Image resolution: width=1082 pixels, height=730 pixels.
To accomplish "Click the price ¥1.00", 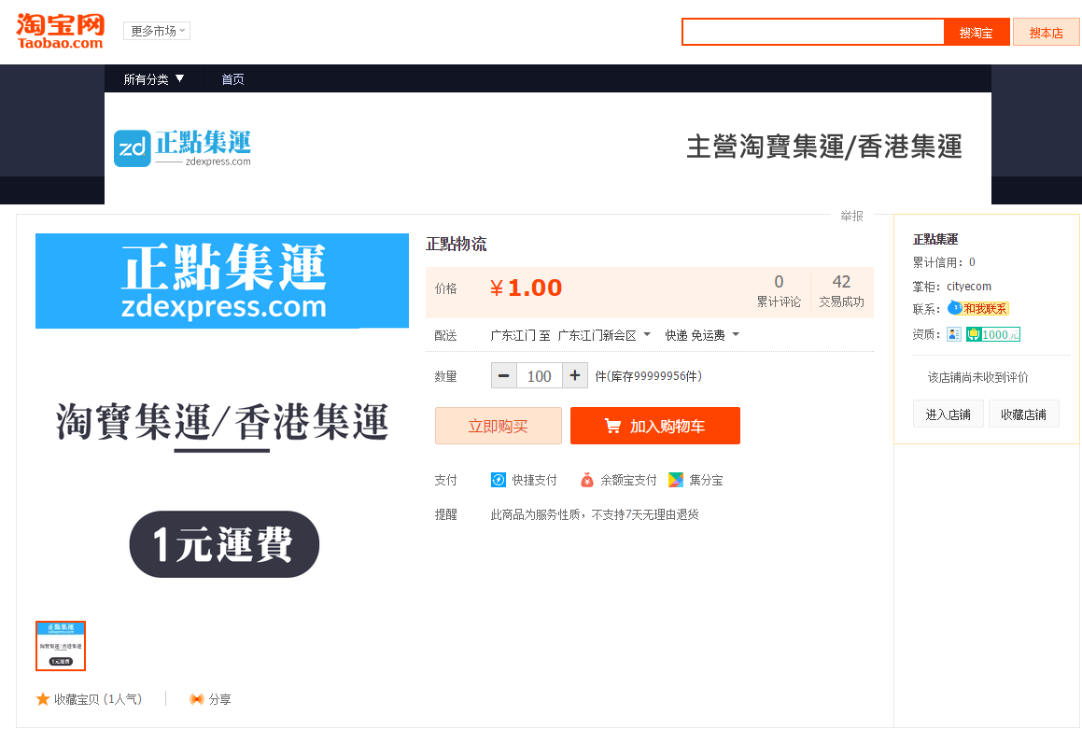I will (526, 288).
